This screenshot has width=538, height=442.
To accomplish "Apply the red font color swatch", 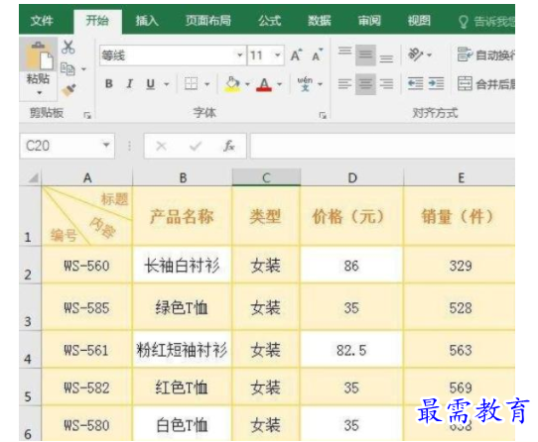I will 264,84.
